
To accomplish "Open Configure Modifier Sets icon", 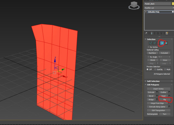I will point(167,33).
